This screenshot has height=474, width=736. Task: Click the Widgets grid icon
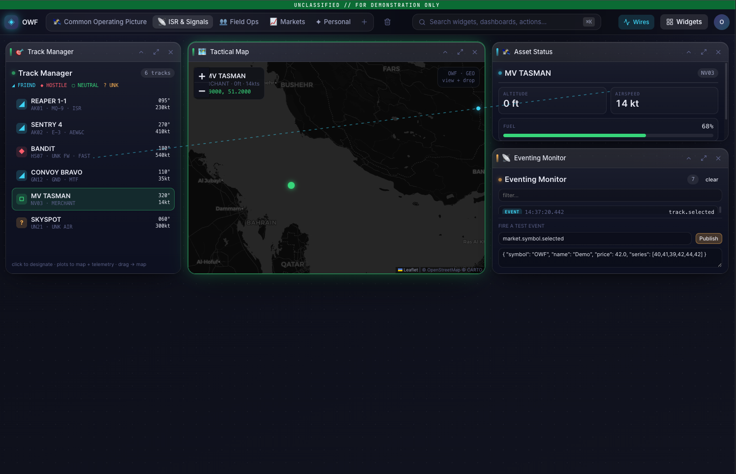pos(670,22)
